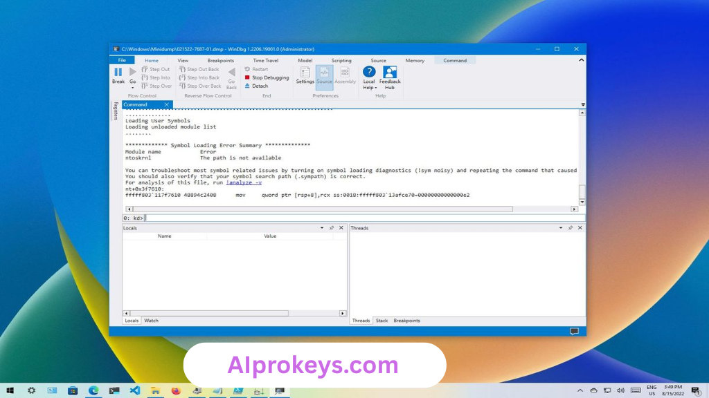Show hidden system tray icons
The width and height of the screenshot is (709, 398).
pyautogui.click(x=580, y=390)
